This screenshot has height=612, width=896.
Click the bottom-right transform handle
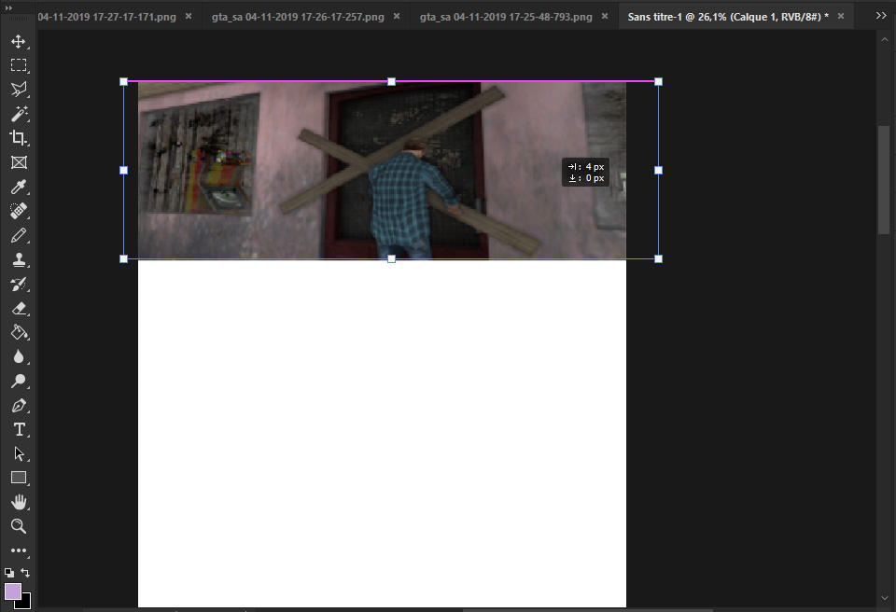tap(658, 258)
